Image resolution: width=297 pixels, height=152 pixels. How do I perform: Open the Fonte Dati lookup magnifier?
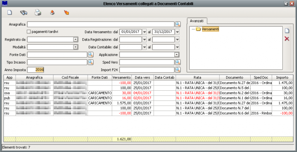click(90, 55)
